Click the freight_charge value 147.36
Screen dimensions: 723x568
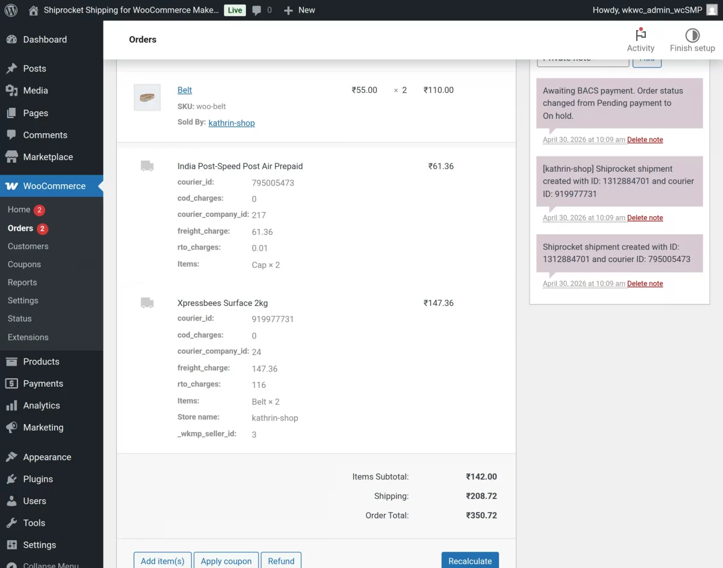264,369
